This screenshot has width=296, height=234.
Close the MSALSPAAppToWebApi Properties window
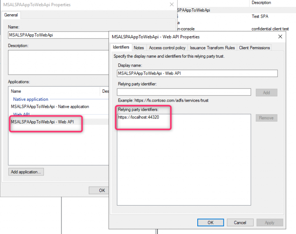[x=172, y=5]
